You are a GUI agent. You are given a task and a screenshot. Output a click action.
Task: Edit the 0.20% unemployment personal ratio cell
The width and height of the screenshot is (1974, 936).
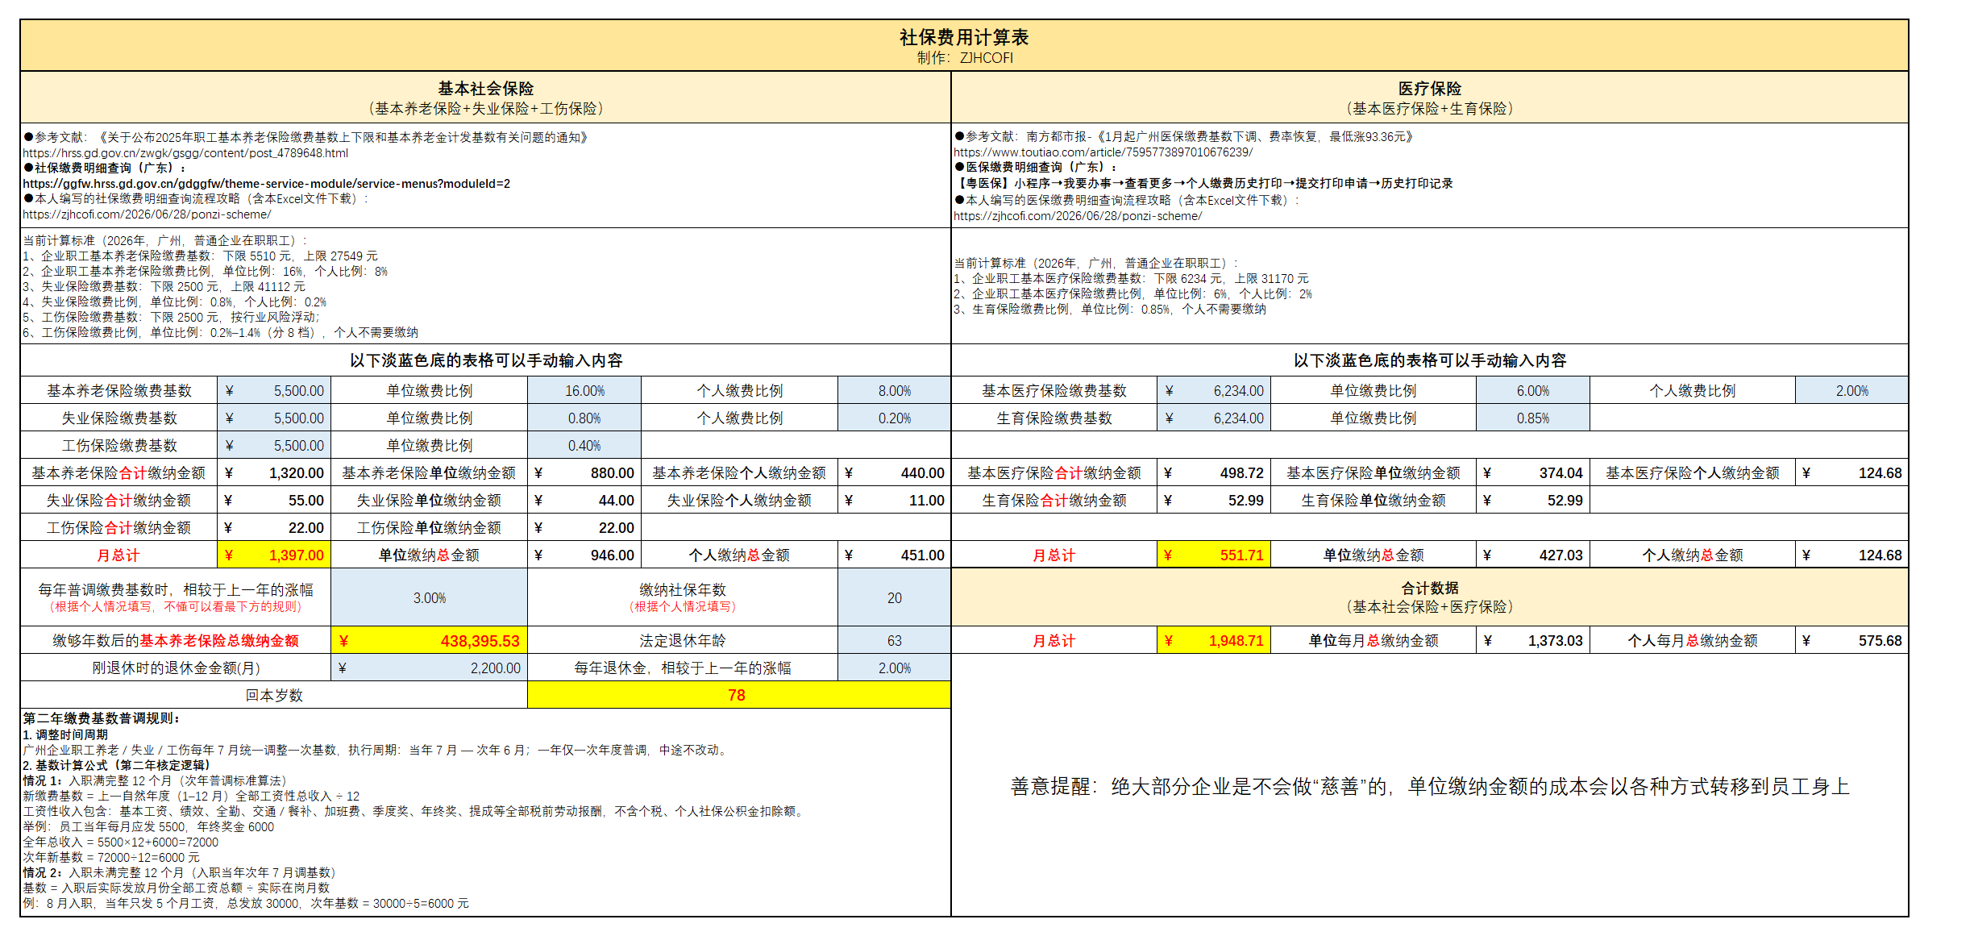895,418
